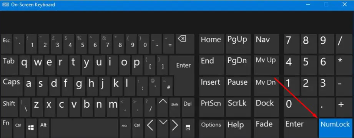Click the On-Screen Keyboard title bar icon

6,5
